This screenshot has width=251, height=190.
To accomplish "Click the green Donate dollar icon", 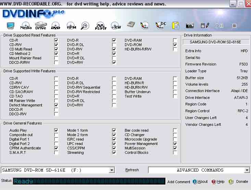I will (x=231, y=181).
